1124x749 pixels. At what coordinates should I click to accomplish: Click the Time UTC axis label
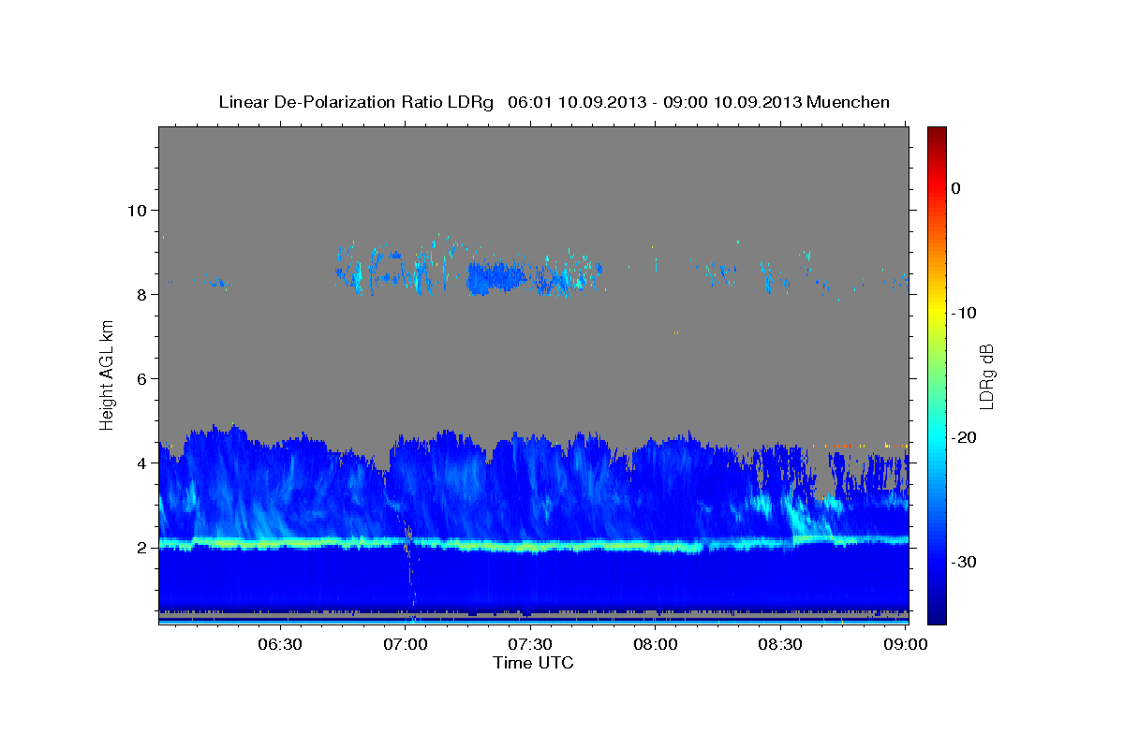533,663
